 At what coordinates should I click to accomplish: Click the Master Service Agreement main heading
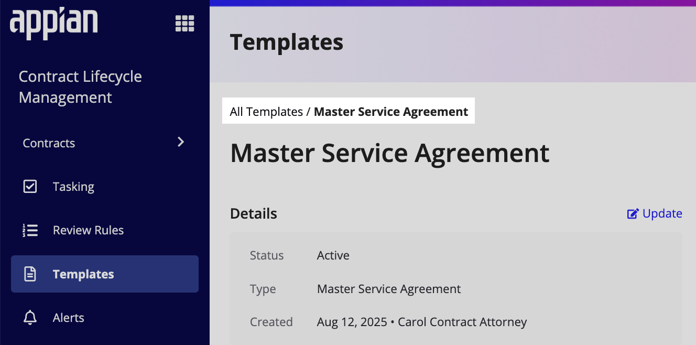click(x=390, y=153)
